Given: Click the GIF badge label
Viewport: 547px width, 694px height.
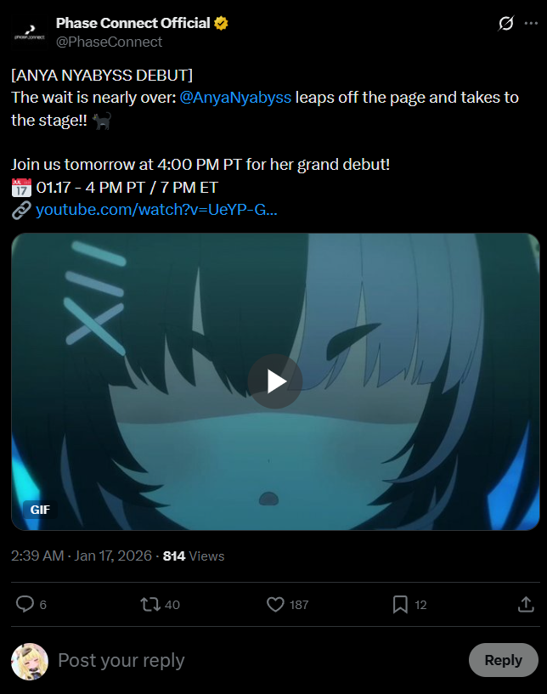Looking at the screenshot, I should point(40,510).
